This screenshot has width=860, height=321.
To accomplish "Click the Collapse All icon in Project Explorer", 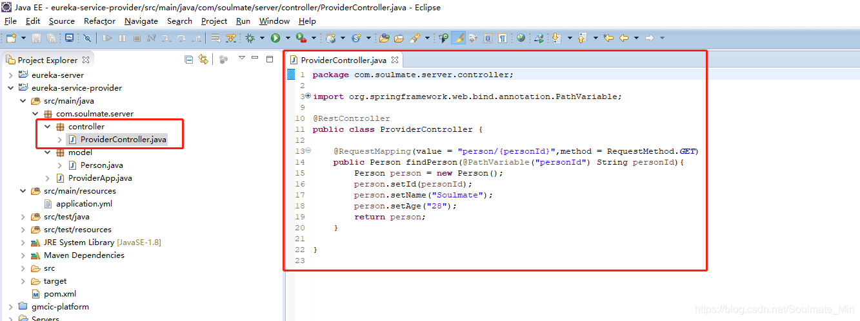I will (x=189, y=60).
